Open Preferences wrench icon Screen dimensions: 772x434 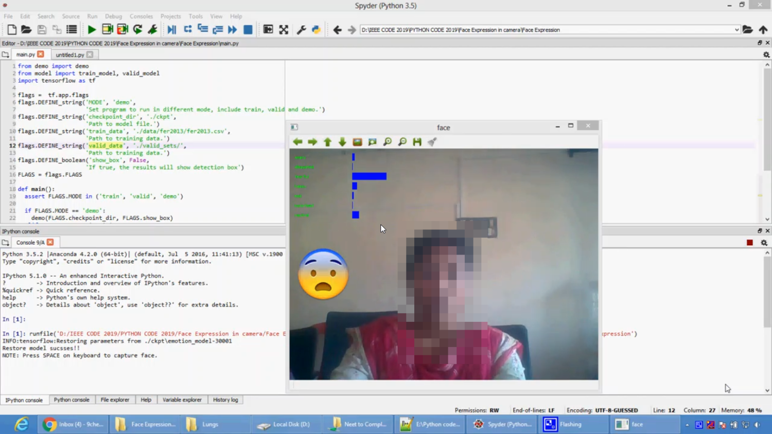[x=302, y=30]
